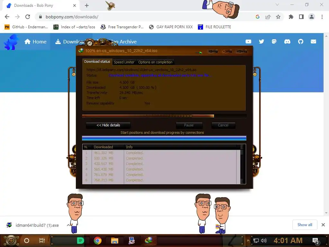Go back with the browser back arrow

tap(7, 17)
